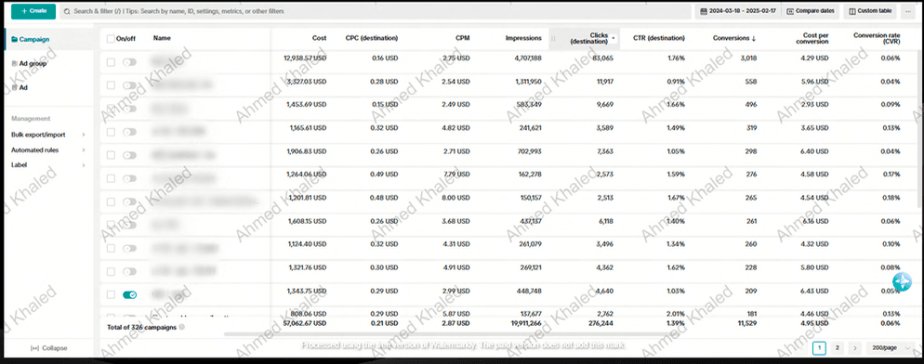This screenshot has height=364, width=924.
Task: Click the total cost 57,062.67 USD
Action: [305, 323]
